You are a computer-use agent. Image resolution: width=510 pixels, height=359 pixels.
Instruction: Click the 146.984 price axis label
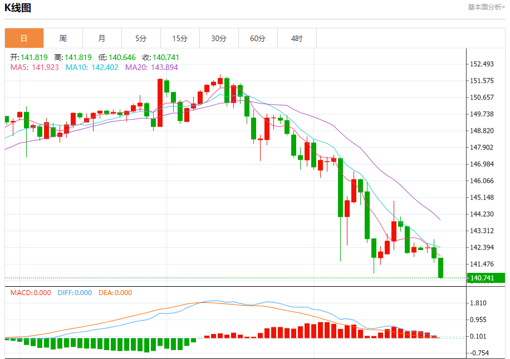tap(482, 164)
